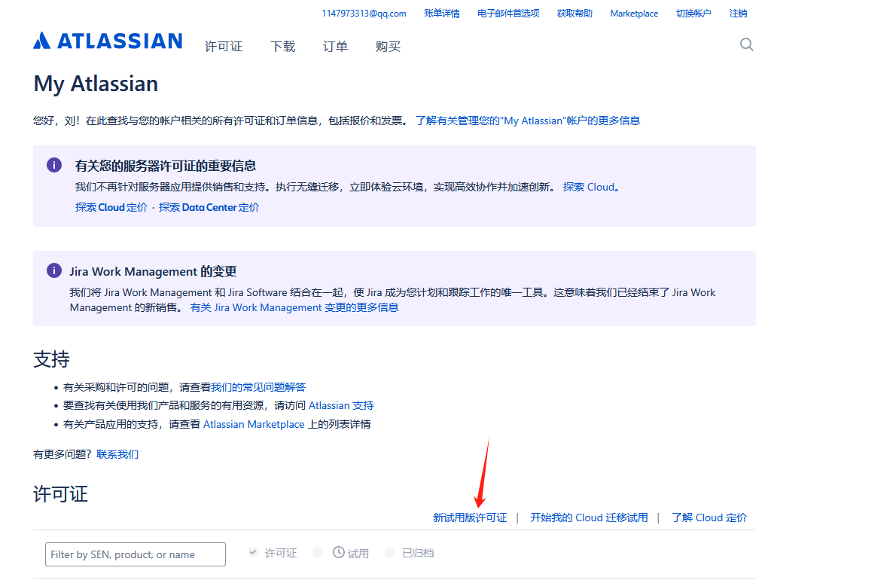
Task: Open the 了解 Cloud 定价 link
Action: [x=709, y=517]
